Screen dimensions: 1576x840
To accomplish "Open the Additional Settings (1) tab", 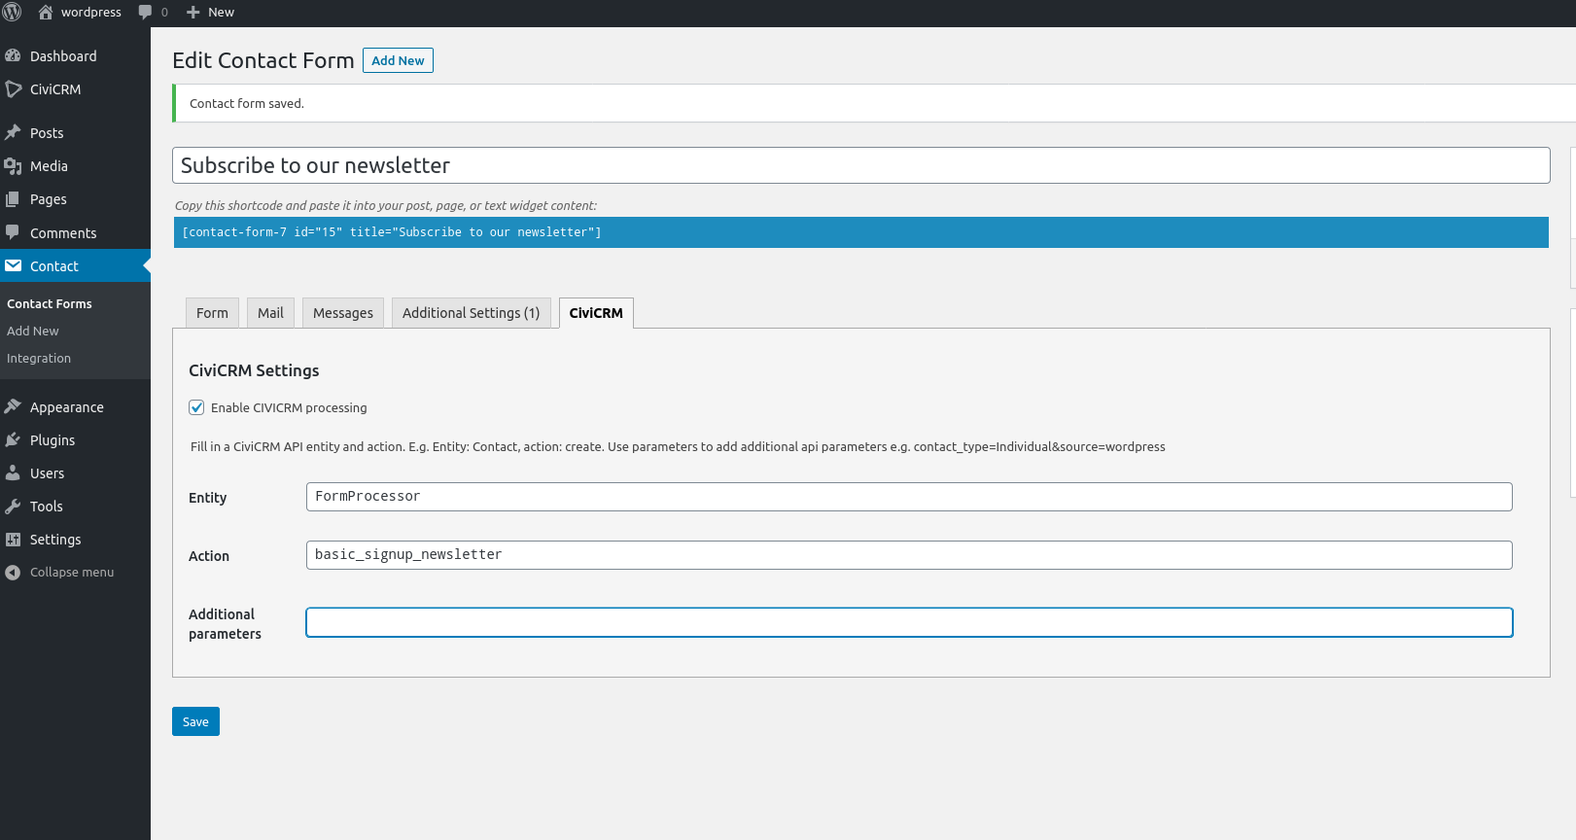I will coord(471,313).
